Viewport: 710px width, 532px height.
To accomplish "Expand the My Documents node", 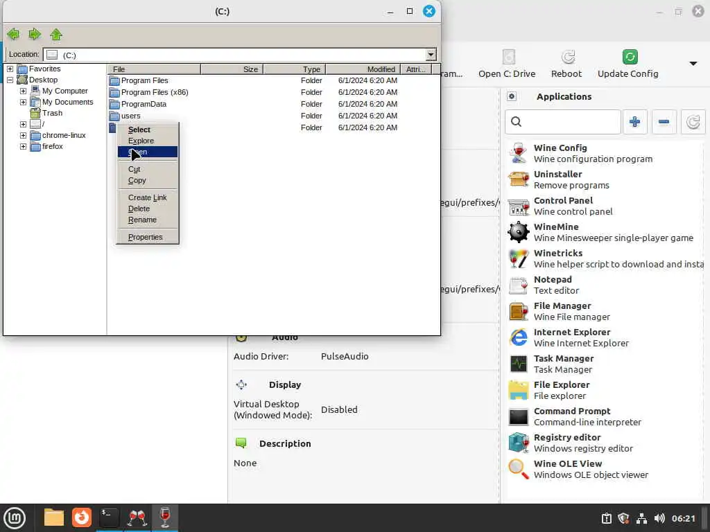I will point(23,103).
